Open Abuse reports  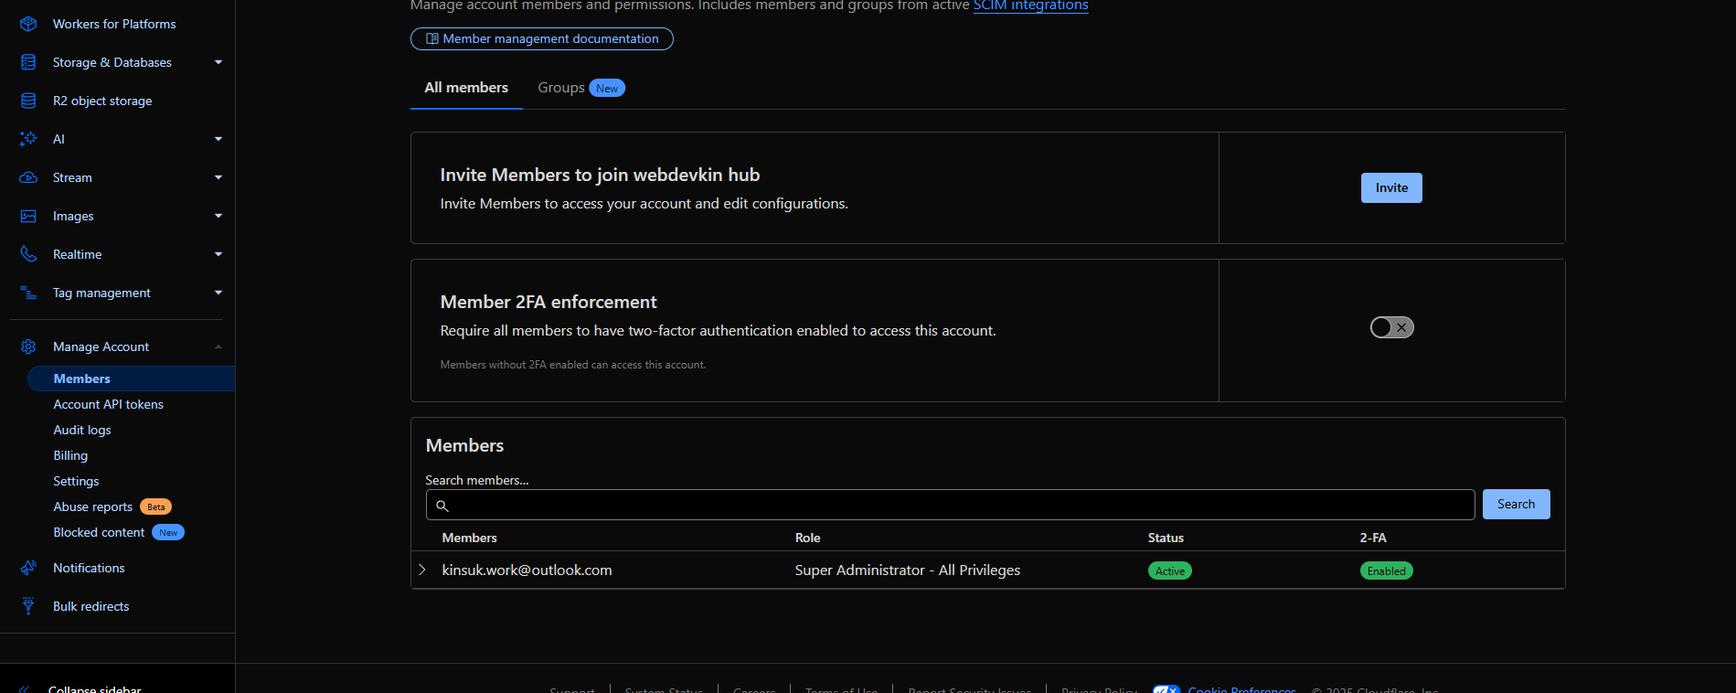93,506
